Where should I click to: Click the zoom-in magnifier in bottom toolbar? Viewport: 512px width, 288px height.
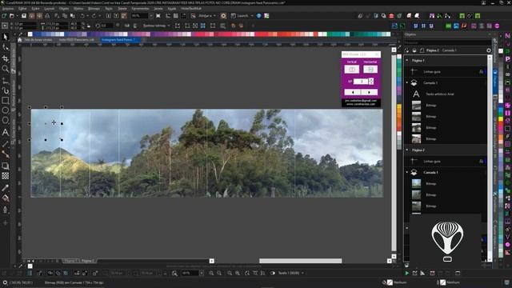coord(211,273)
